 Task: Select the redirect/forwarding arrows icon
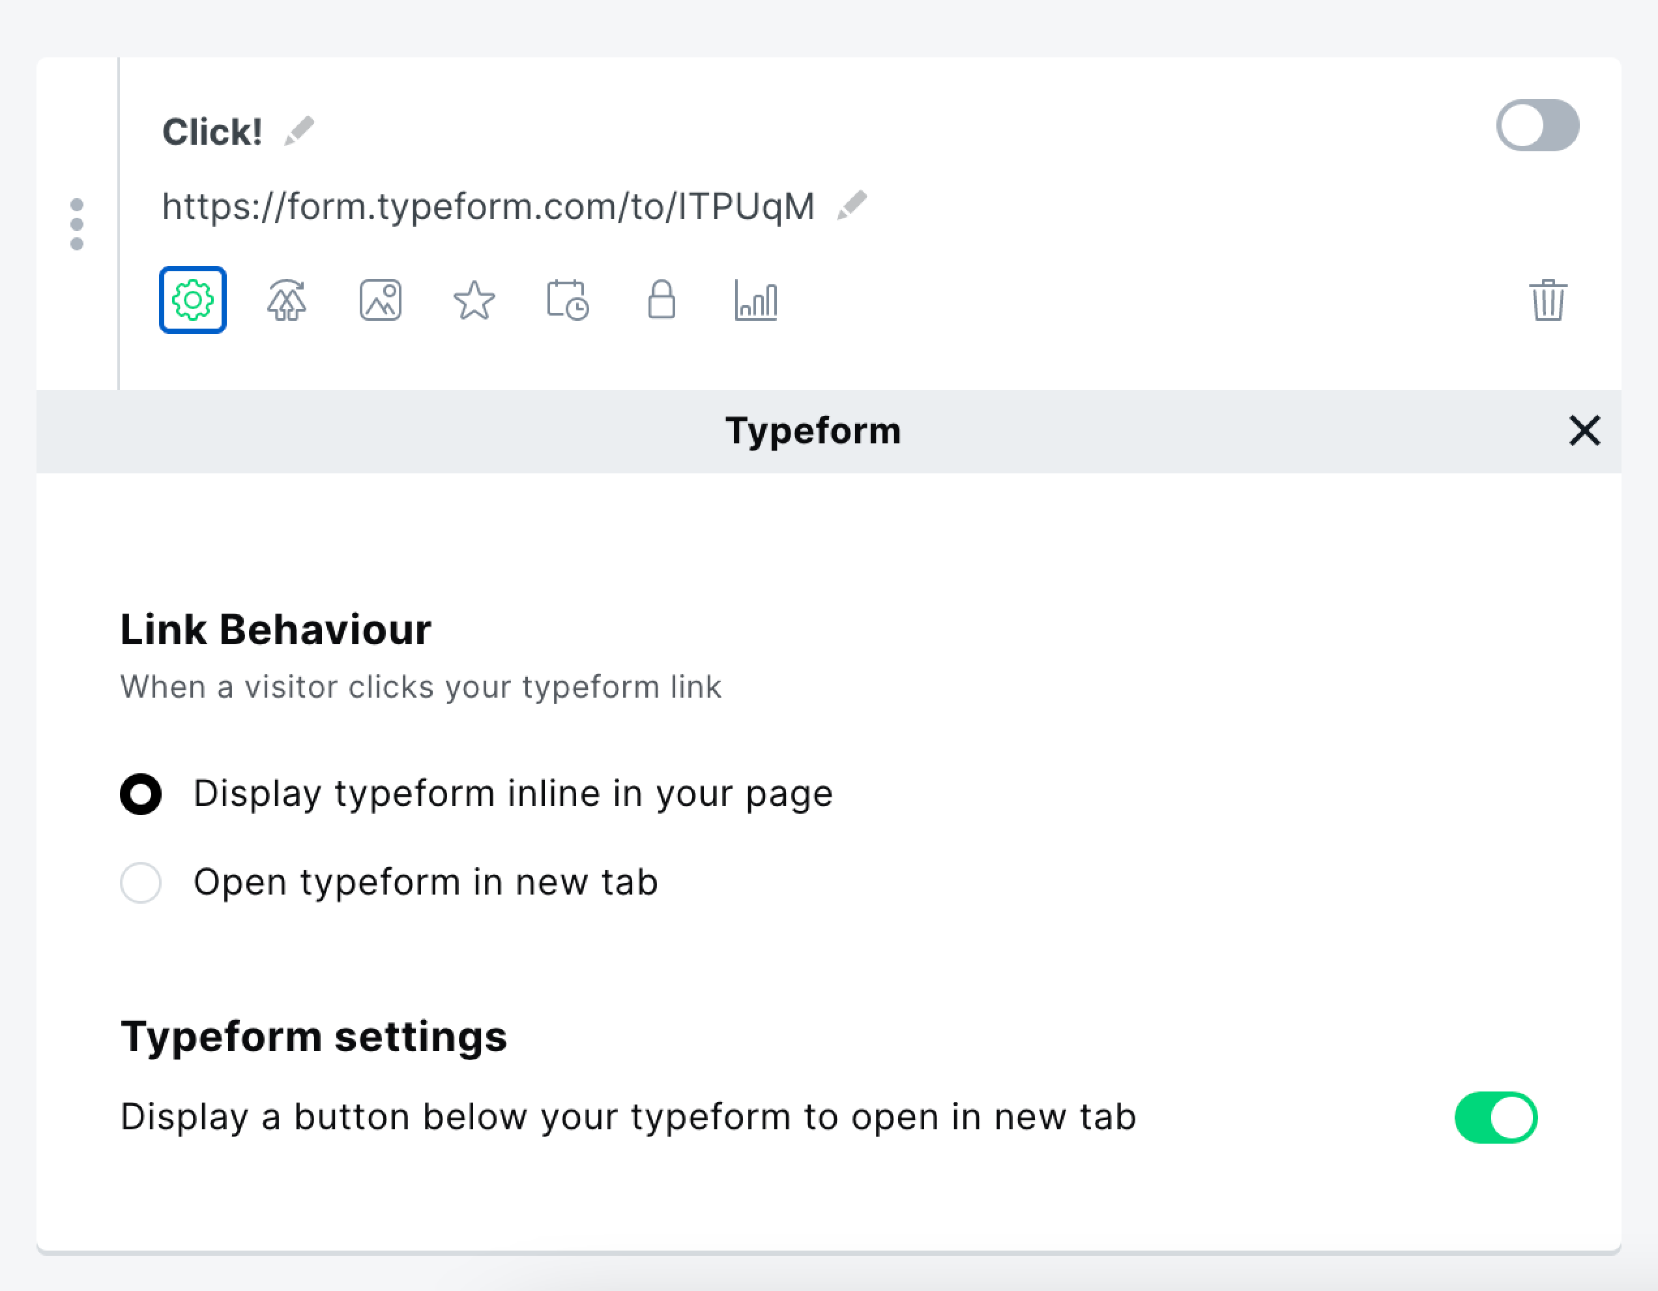tap(287, 300)
